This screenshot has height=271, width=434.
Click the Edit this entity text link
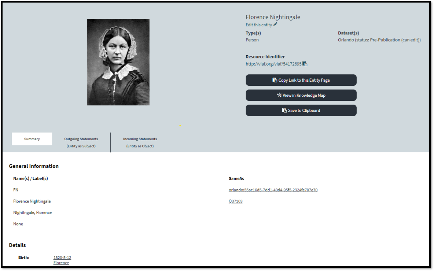(x=258, y=25)
